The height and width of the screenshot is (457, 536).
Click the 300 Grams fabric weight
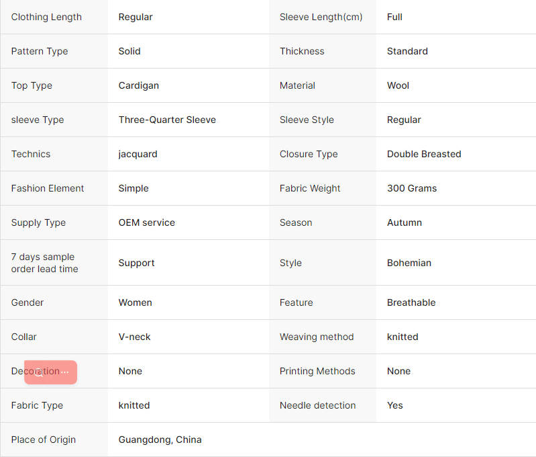[412, 188]
